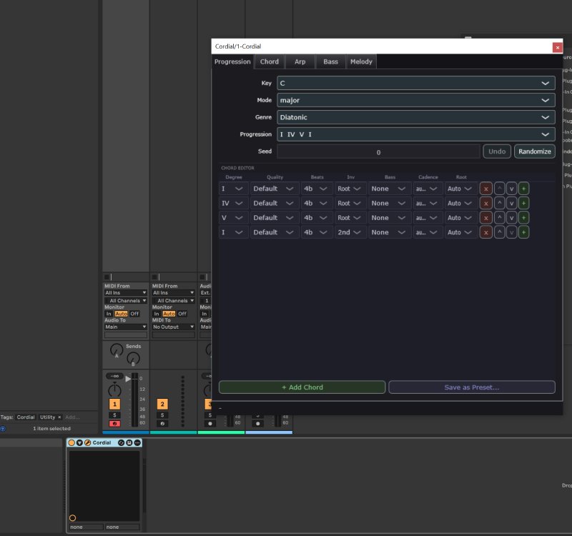Image resolution: width=572 pixels, height=536 pixels.
Task: Toggle track 1 activator button
Action: [114, 404]
